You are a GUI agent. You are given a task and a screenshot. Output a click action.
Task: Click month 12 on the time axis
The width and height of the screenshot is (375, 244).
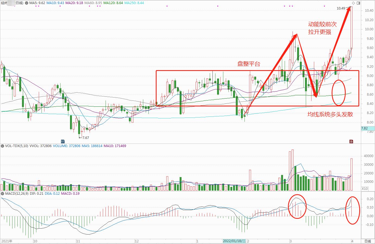click(x=136, y=241)
